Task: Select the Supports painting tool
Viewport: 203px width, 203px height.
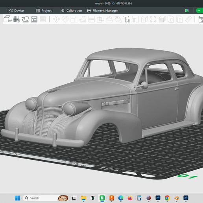Action: pyautogui.click(x=109, y=19)
